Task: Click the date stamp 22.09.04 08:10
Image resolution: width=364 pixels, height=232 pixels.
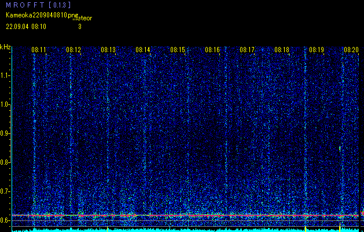Action: pos(26,27)
